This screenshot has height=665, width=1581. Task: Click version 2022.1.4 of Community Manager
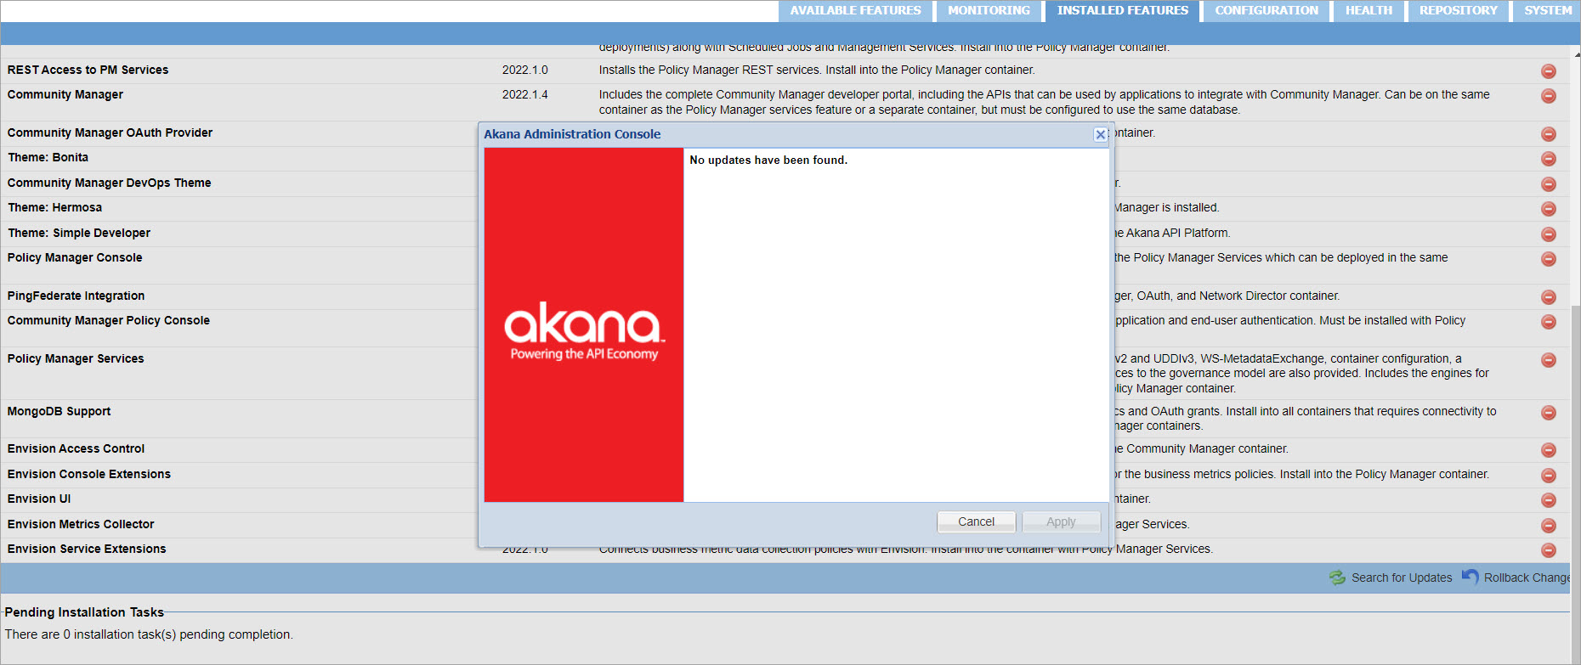(524, 94)
